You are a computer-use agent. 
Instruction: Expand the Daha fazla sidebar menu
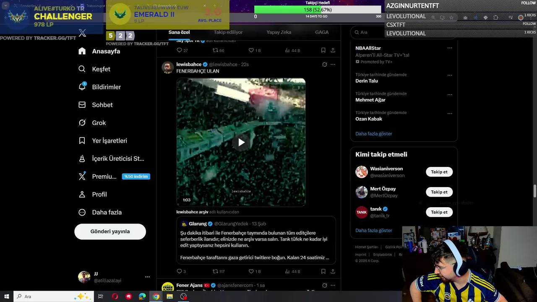coord(101,212)
